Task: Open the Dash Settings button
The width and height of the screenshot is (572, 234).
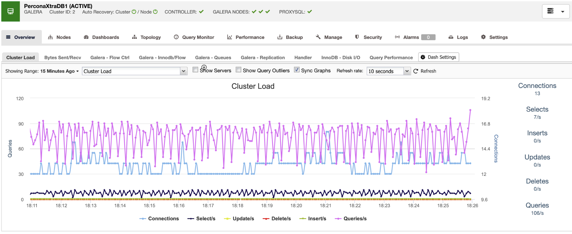Action: click(439, 57)
